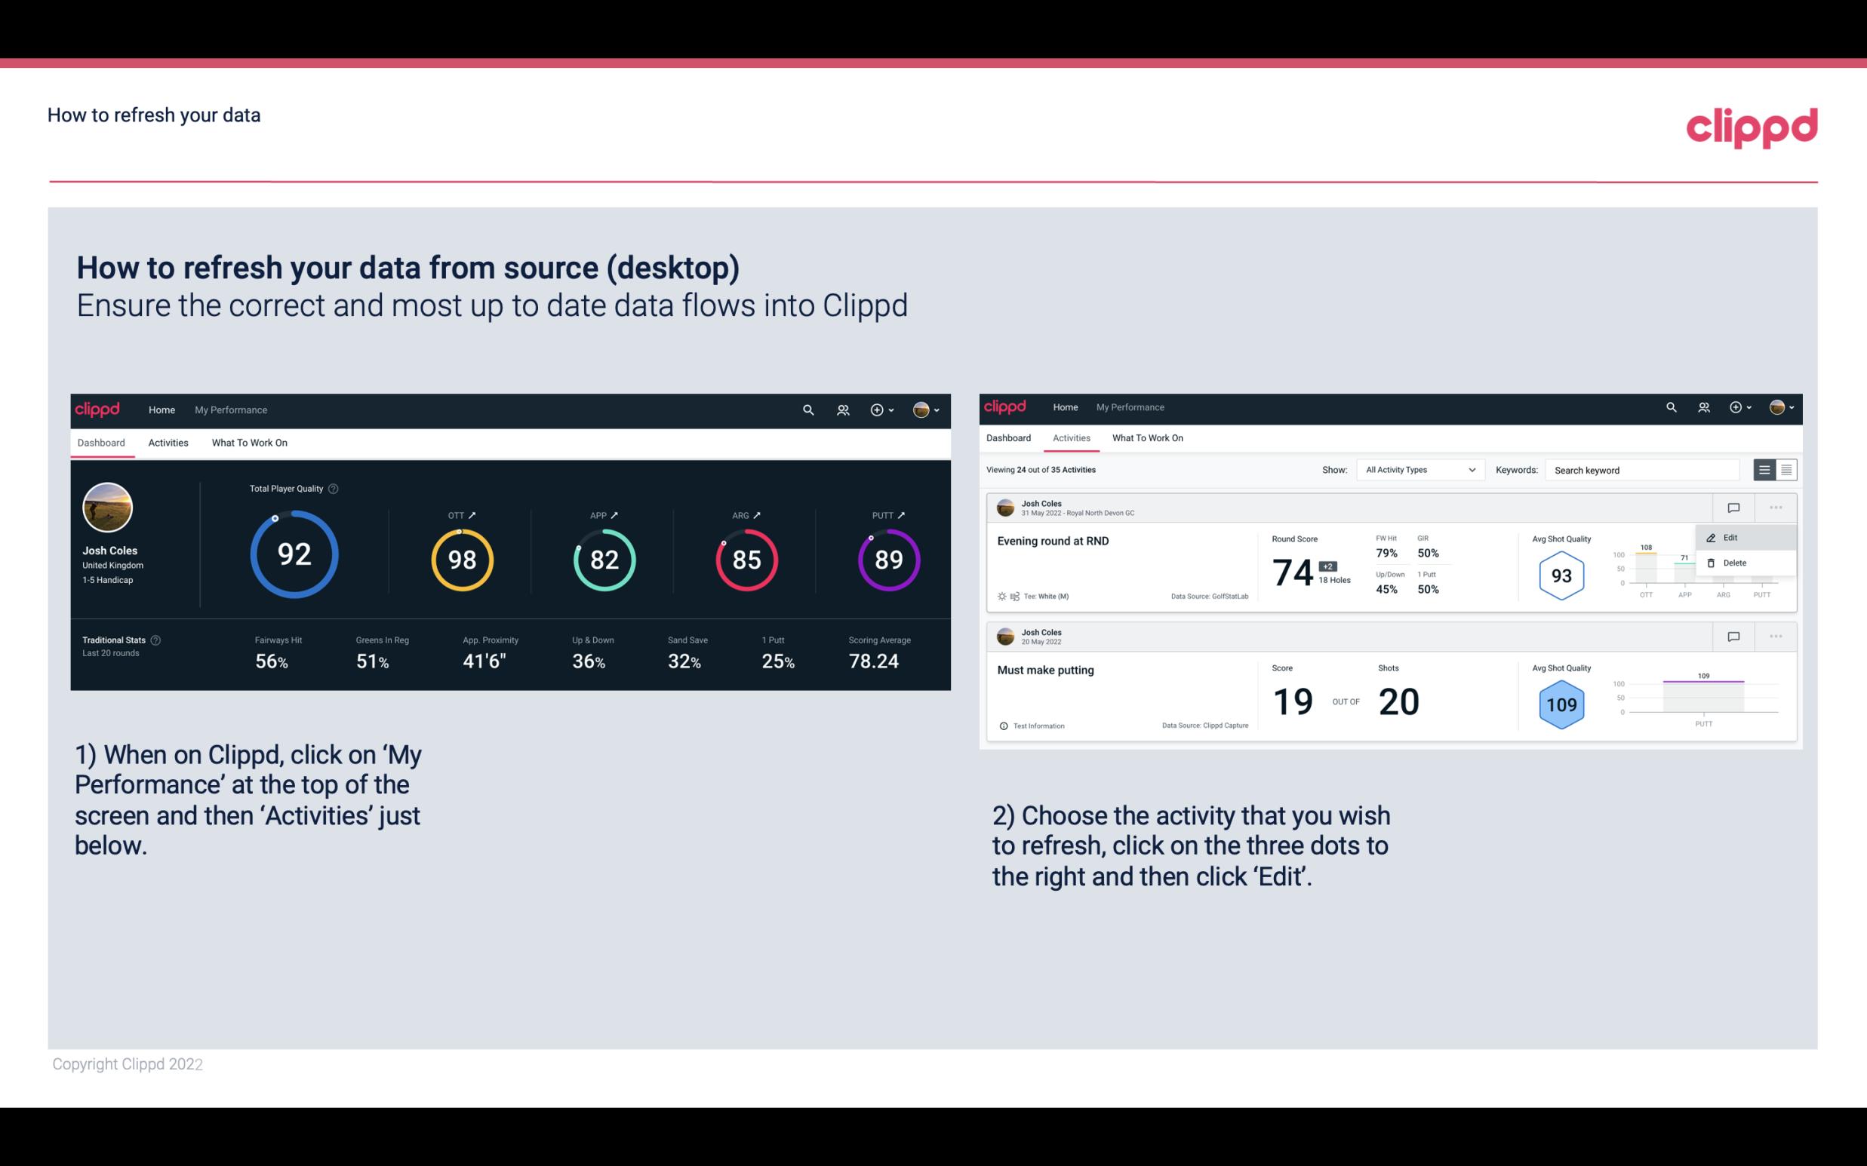The image size is (1867, 1166).
Task: Click the search icon in top navigation
Action: (x=807, y=410)
